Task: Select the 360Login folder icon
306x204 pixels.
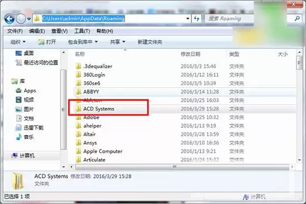Action: tap(78, 74)
